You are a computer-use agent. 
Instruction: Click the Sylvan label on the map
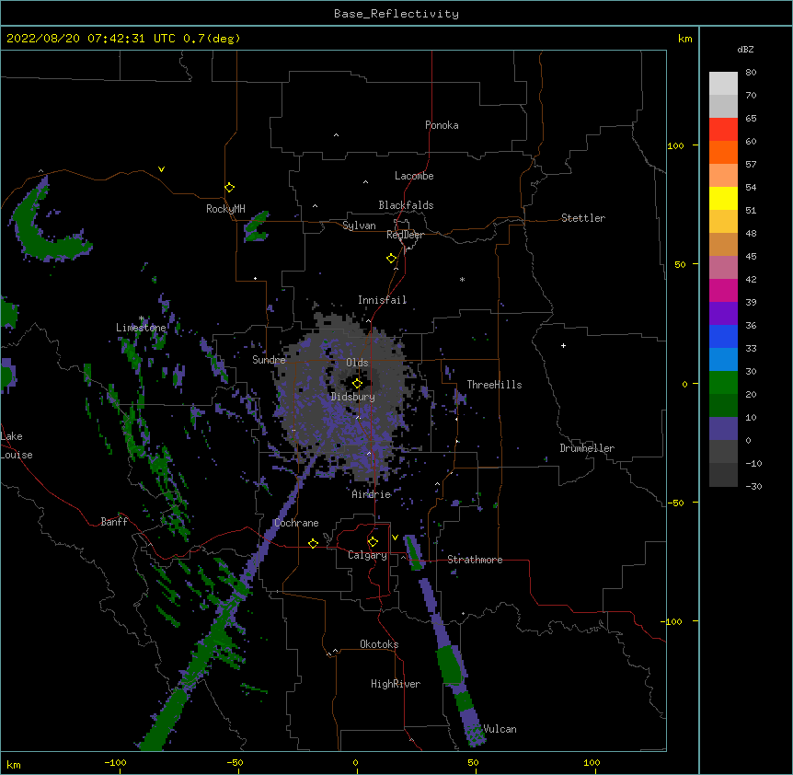coord(359,226)
